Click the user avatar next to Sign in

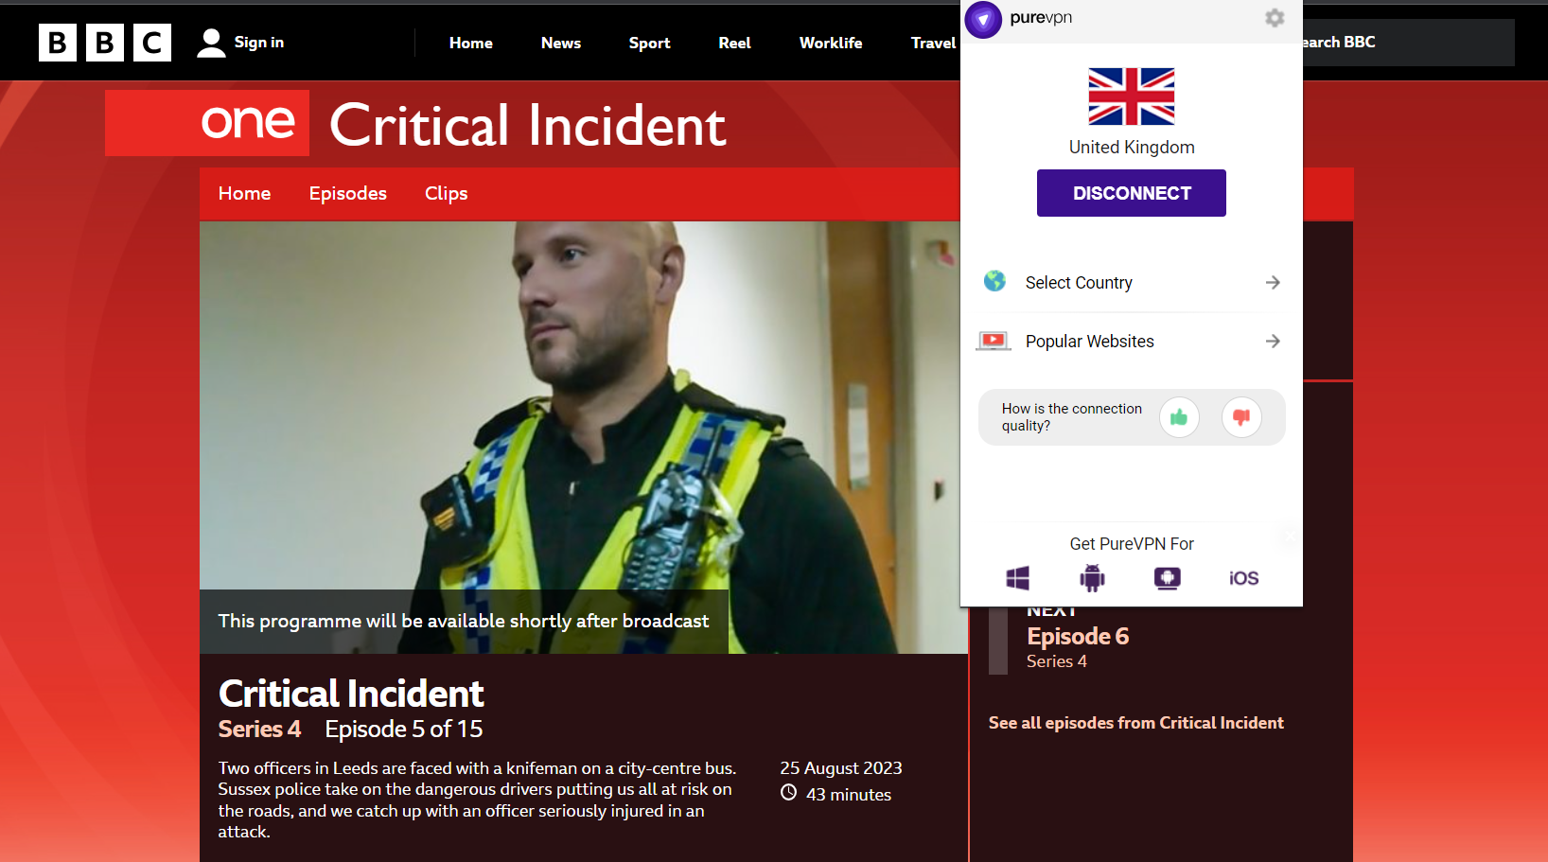(210, 42)
